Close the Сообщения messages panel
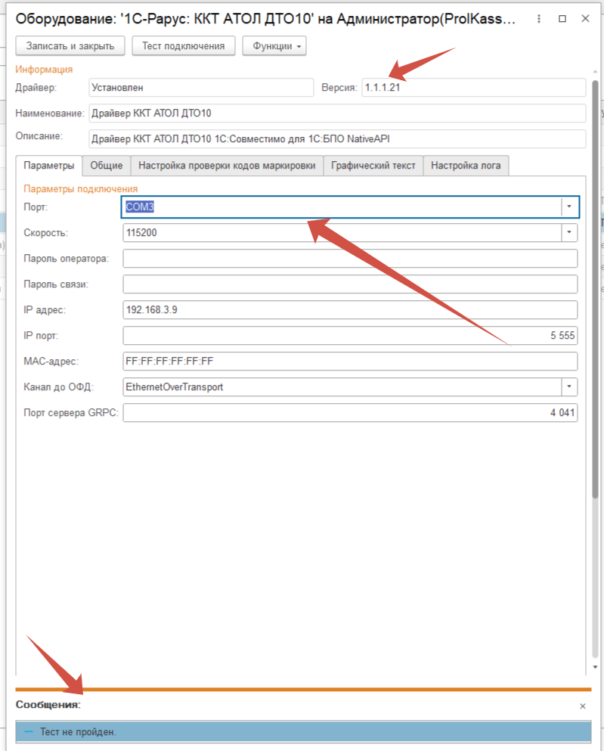The image size is (604, 751). 582,706
